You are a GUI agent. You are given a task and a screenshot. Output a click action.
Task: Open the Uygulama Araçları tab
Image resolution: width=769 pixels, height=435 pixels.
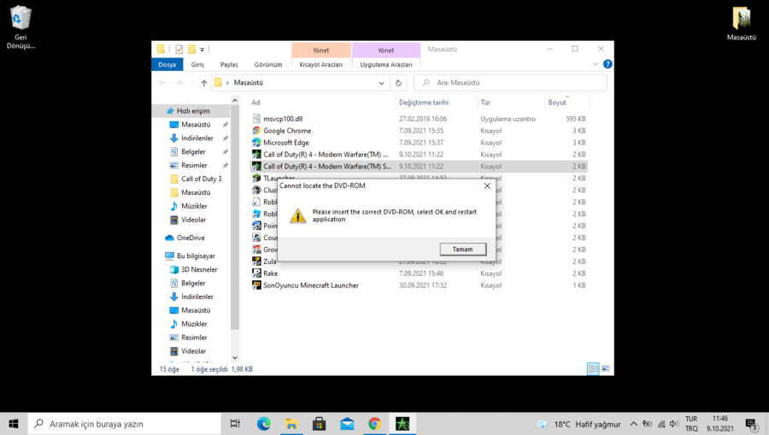pos(386,64)
